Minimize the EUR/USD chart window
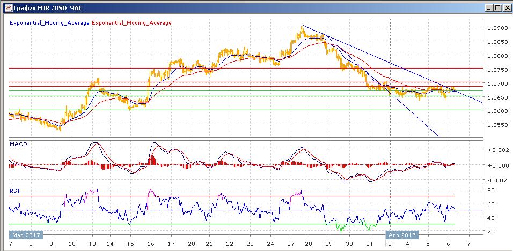Viewport: 513px width, 251px height. pos(489,8)
